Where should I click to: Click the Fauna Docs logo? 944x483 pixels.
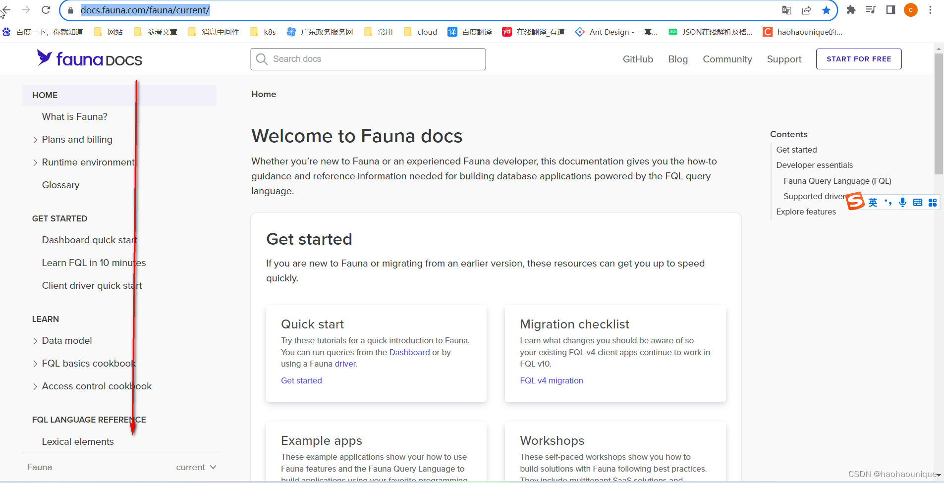click(89, 59)
